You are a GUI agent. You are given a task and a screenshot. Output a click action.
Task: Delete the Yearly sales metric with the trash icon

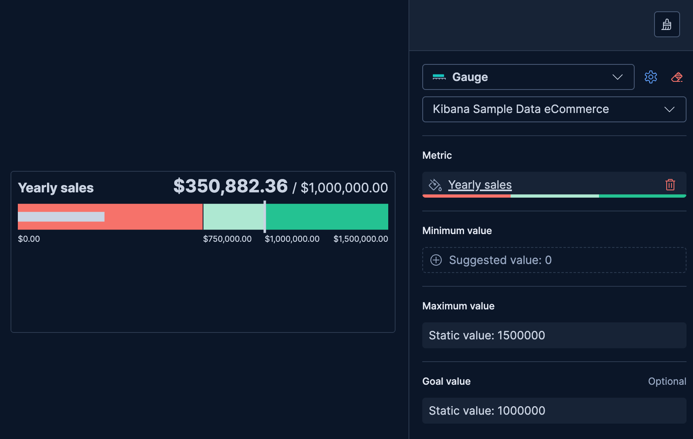click(x=669, y=185)
